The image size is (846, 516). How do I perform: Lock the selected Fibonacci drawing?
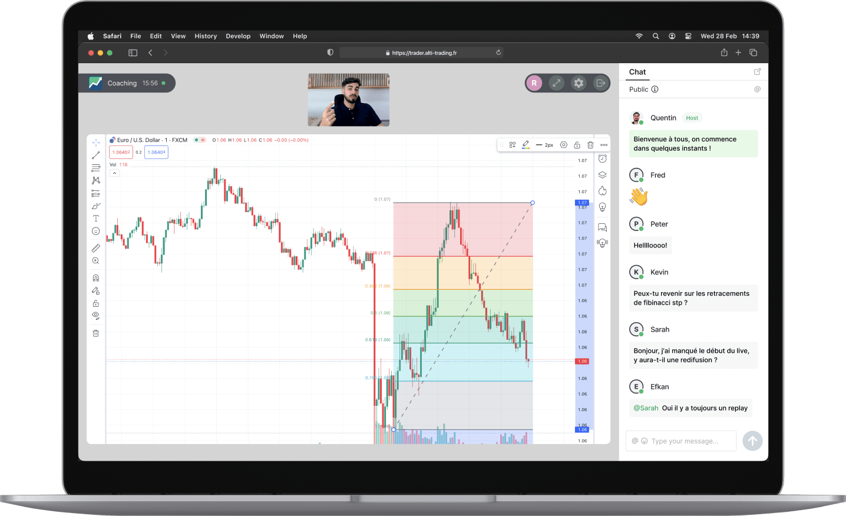tap(577, 145)
